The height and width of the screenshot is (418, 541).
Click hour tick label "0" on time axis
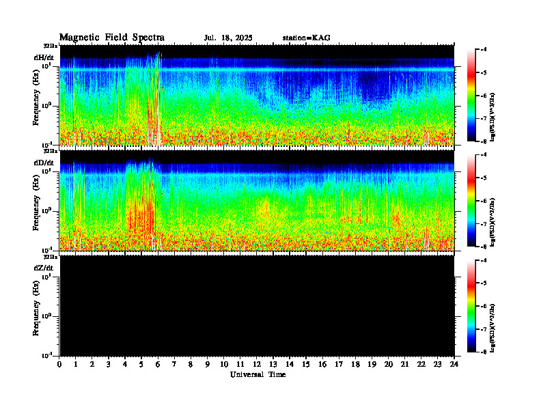coord(59,365)
